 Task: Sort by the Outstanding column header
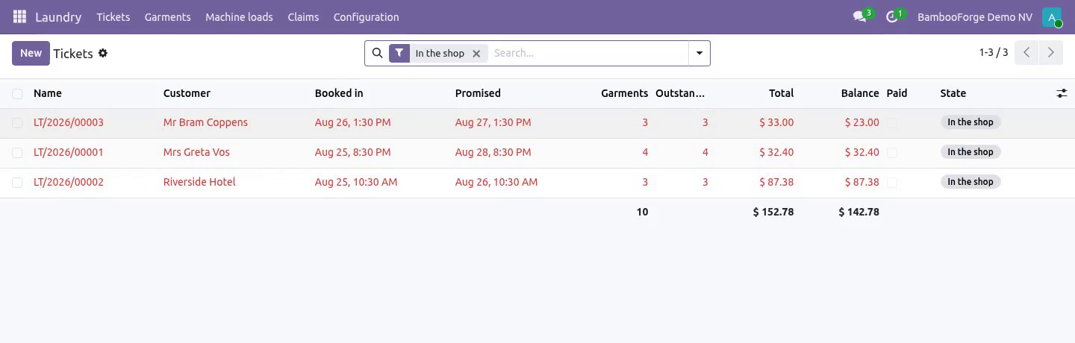680,93
